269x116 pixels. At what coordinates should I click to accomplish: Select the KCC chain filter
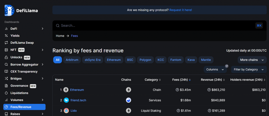pos(161,60)
